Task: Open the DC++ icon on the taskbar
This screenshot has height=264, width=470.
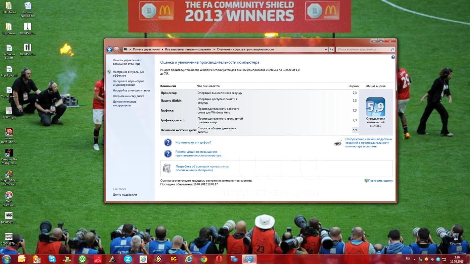Action: coord(174,259)
